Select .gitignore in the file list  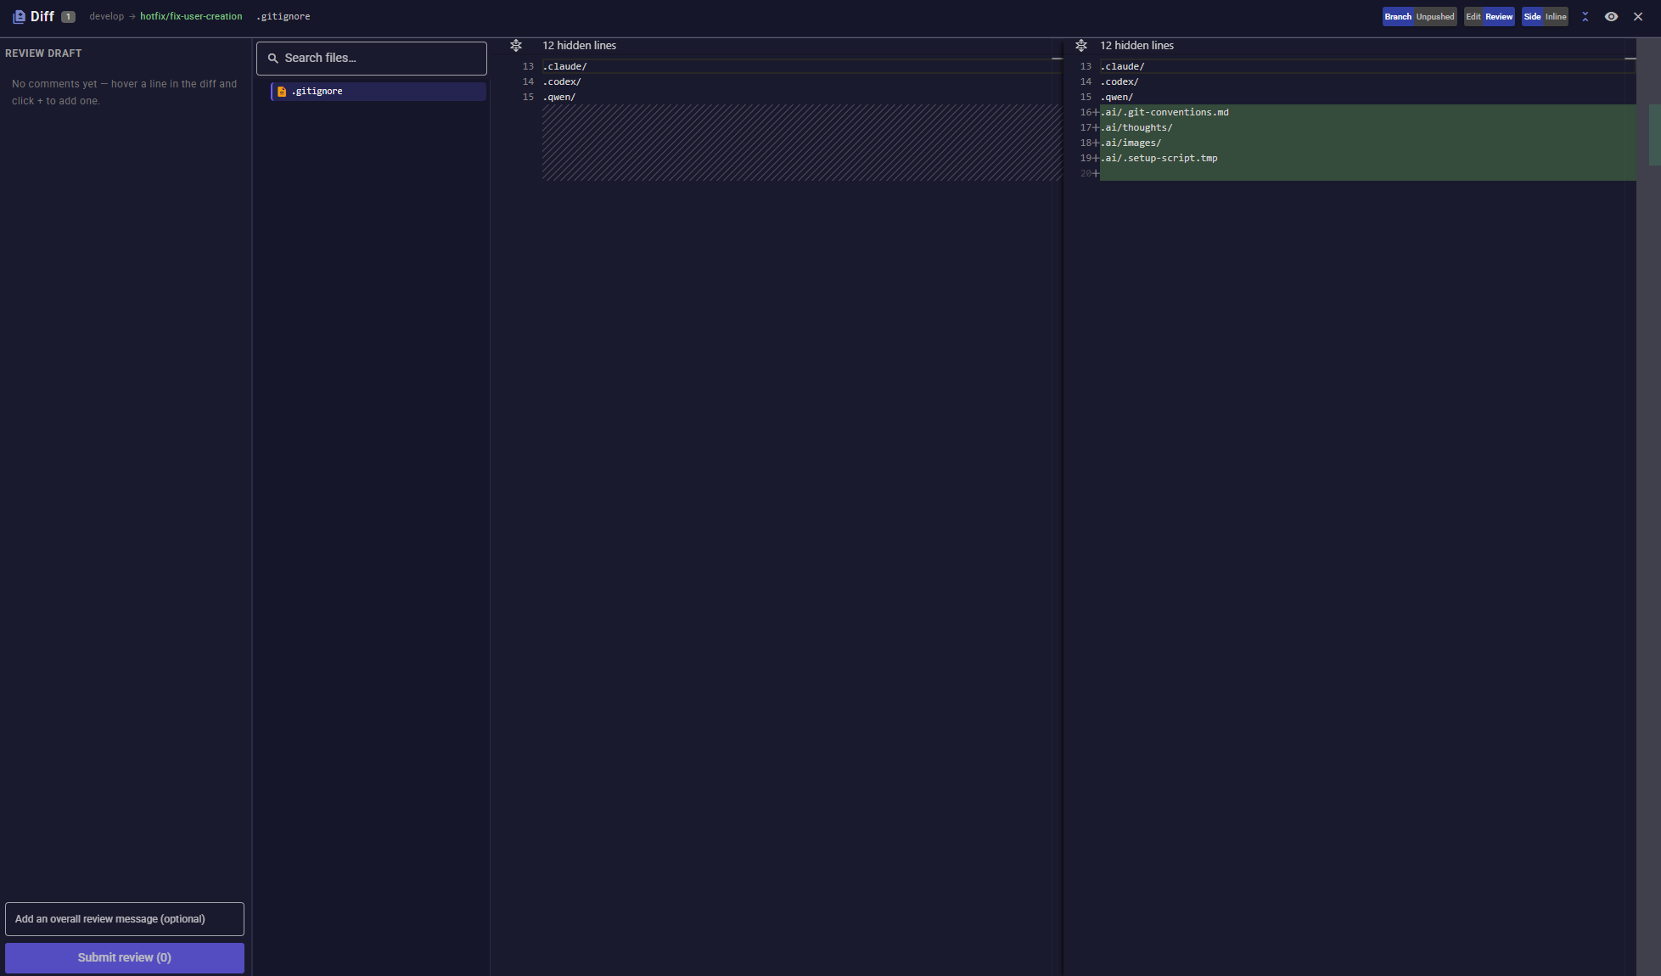[379, 92]
